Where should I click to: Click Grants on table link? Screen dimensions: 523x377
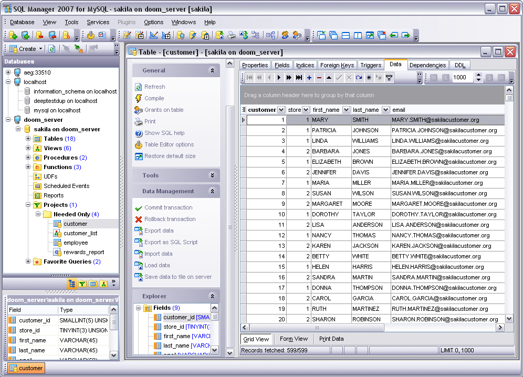point(164,110)
